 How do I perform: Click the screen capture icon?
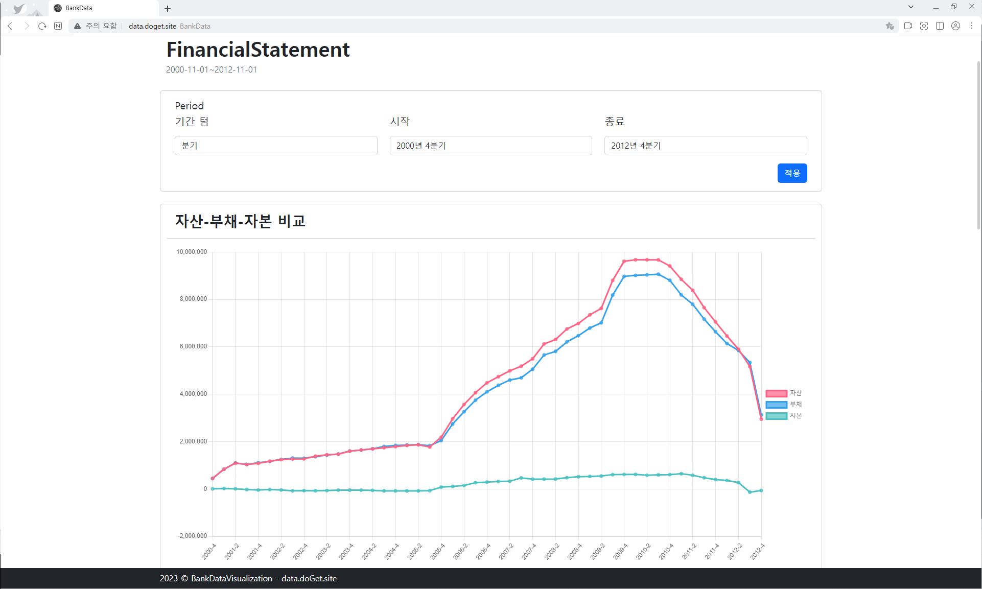[x=924, y=26]
